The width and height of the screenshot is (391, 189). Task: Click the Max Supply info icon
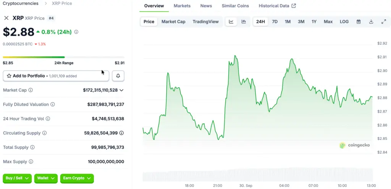(31, 162)
